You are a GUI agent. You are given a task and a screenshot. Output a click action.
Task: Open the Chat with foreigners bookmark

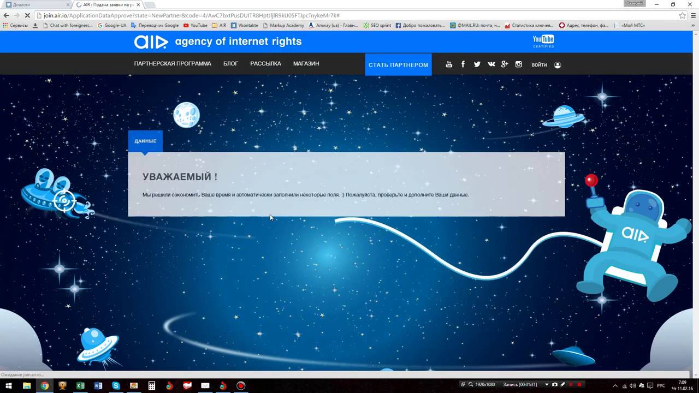click(x=68, y=25)
